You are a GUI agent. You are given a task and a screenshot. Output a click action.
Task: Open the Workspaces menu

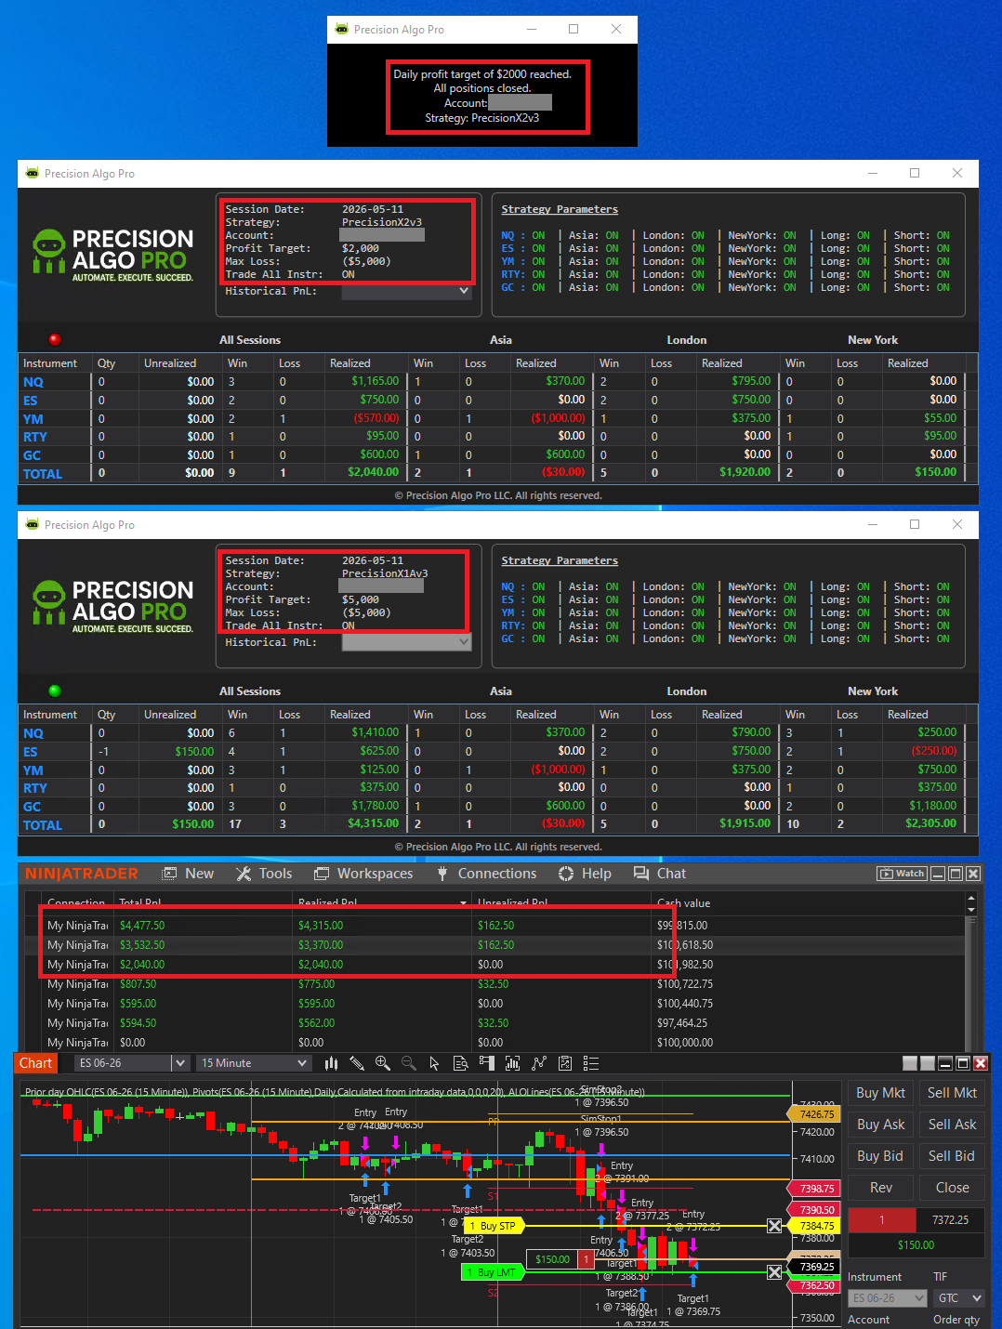363,874
